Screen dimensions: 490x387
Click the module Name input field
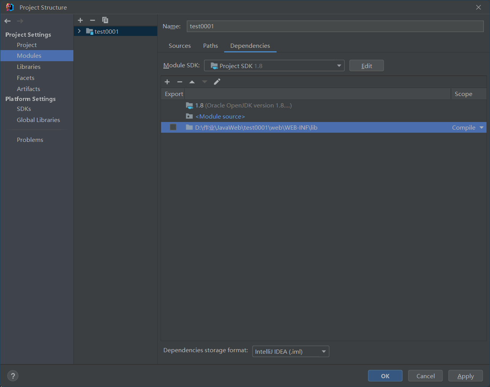point(335,26)
